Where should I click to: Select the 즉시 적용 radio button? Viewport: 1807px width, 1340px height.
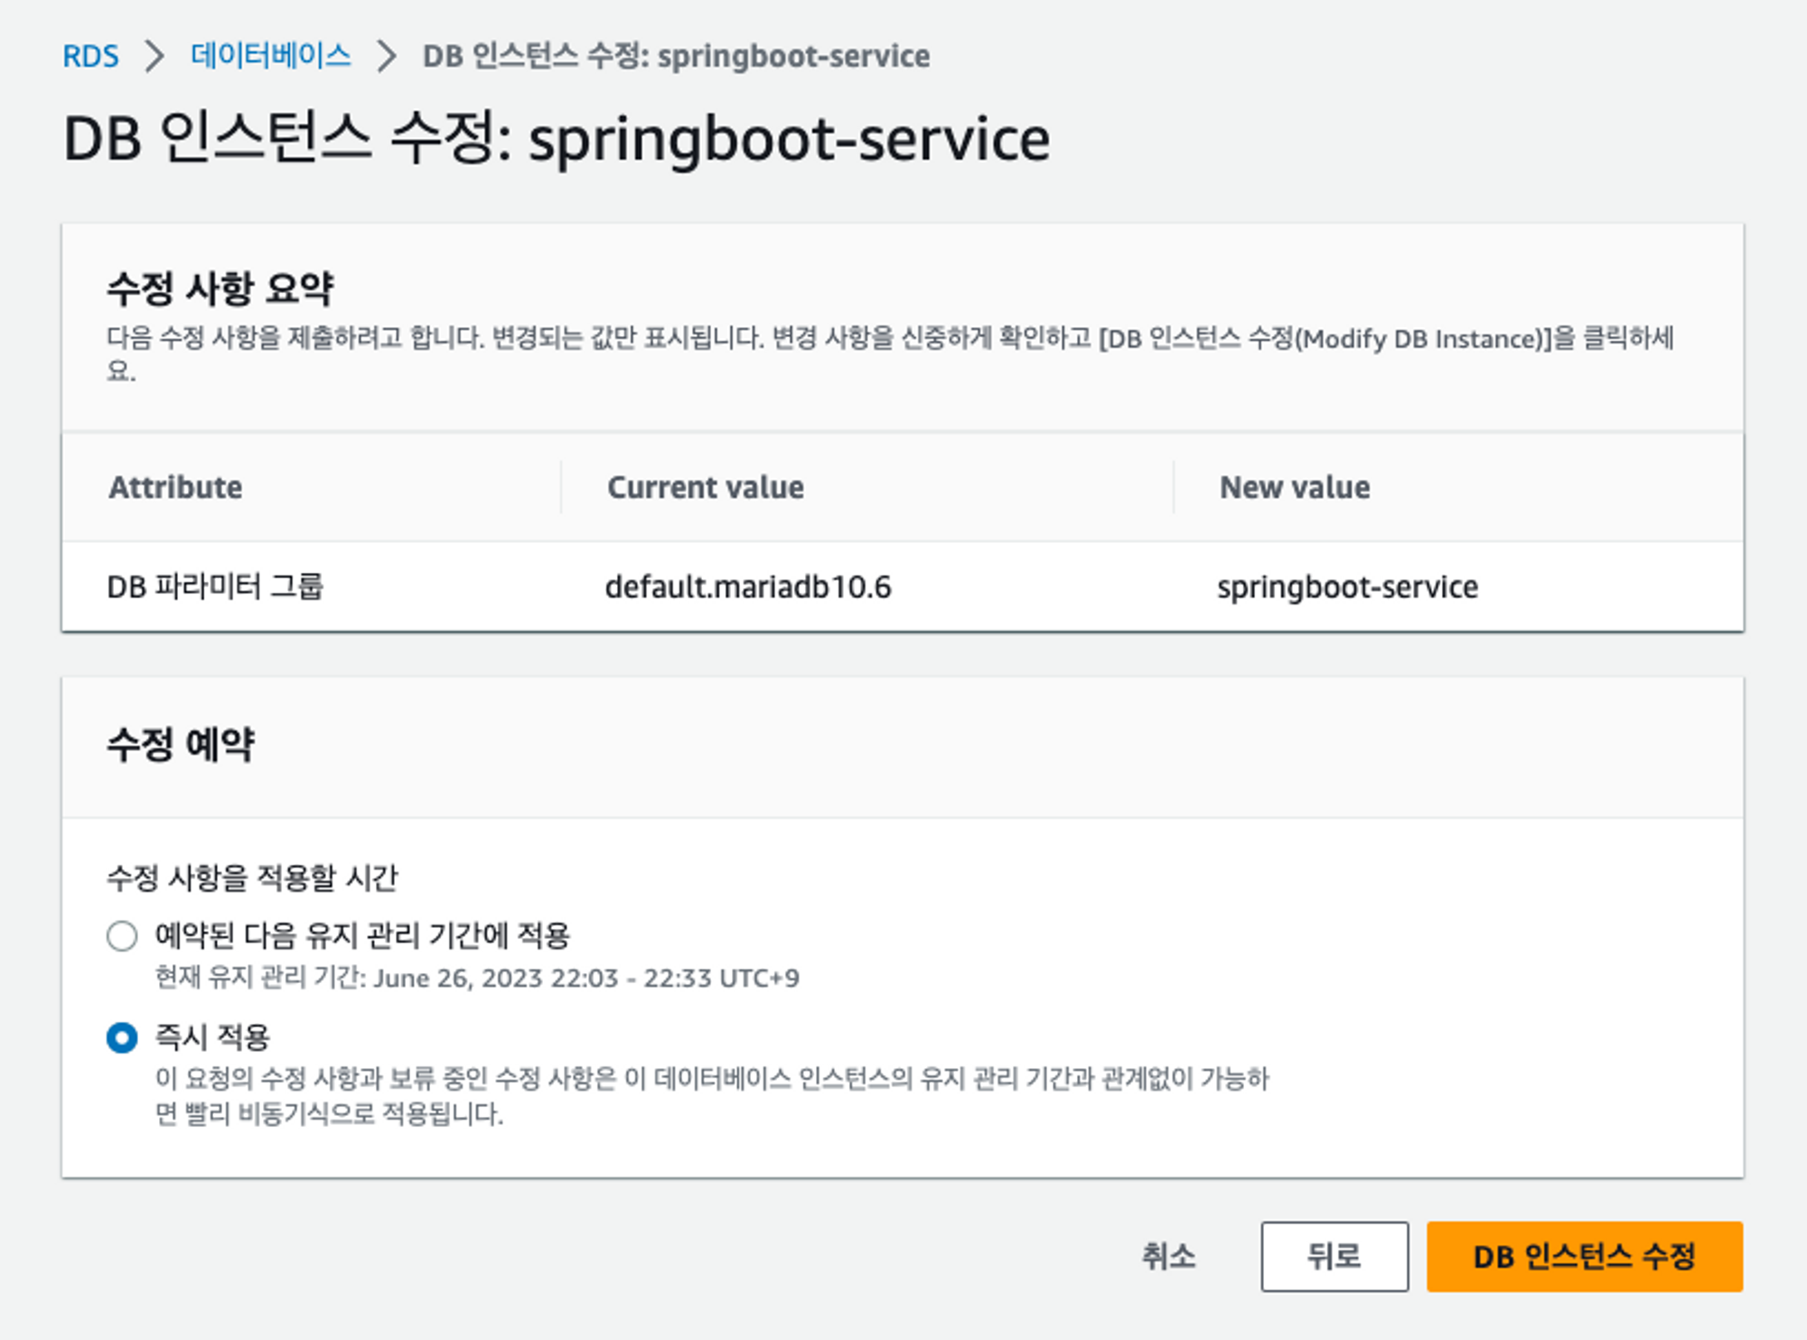pos(122,1037)
